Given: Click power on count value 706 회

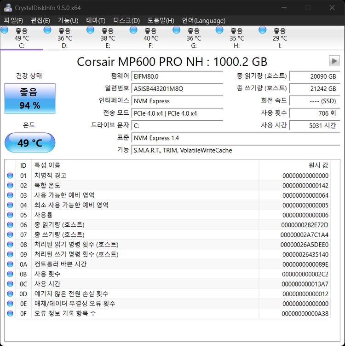Looking at the screenshot, I should click(314, 113).
